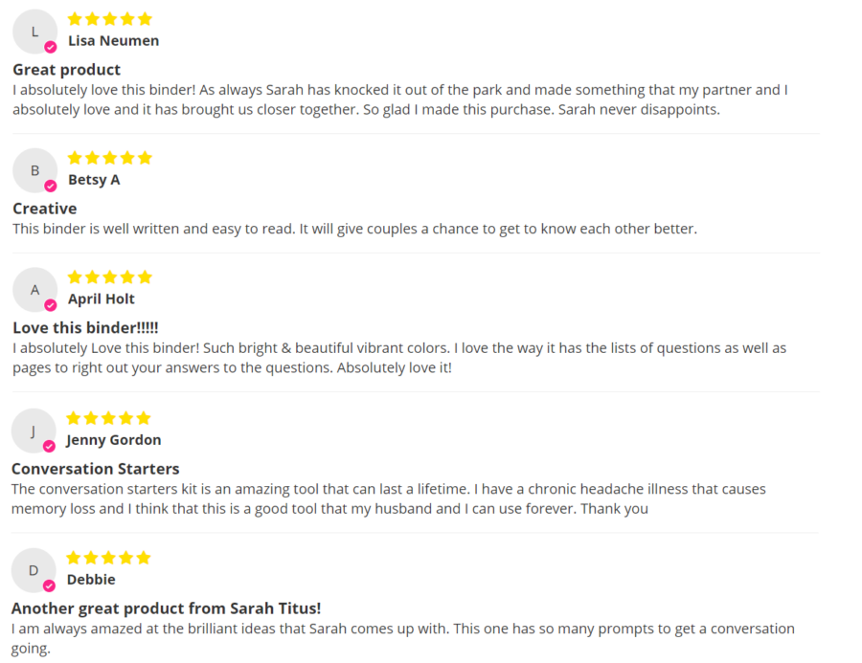The image size is (862, 663).
Task: Click the pink verified badge on Lisa Neumen's avatar
Action: click(51, 47)
